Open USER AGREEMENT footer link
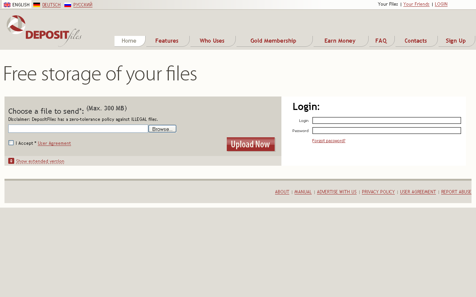 [418, 192]
